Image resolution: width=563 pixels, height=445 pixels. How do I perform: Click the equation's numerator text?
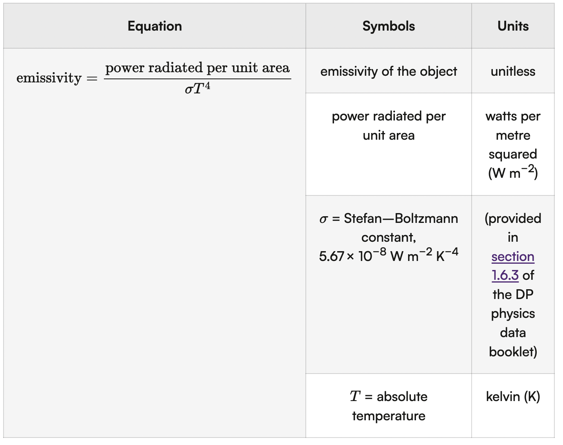point(197,68)
